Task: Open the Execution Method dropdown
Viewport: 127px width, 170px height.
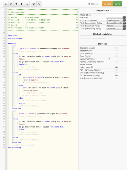Action: tap(116, 20)
